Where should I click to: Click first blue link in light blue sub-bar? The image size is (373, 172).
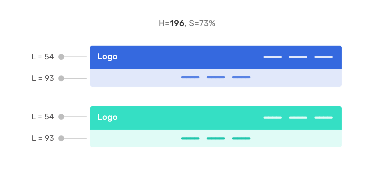190,77
